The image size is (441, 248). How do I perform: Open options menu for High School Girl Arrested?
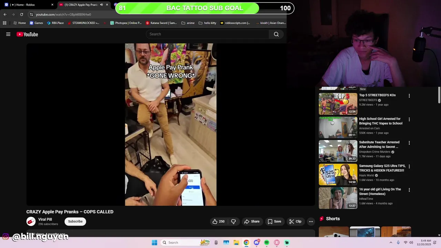409,120
